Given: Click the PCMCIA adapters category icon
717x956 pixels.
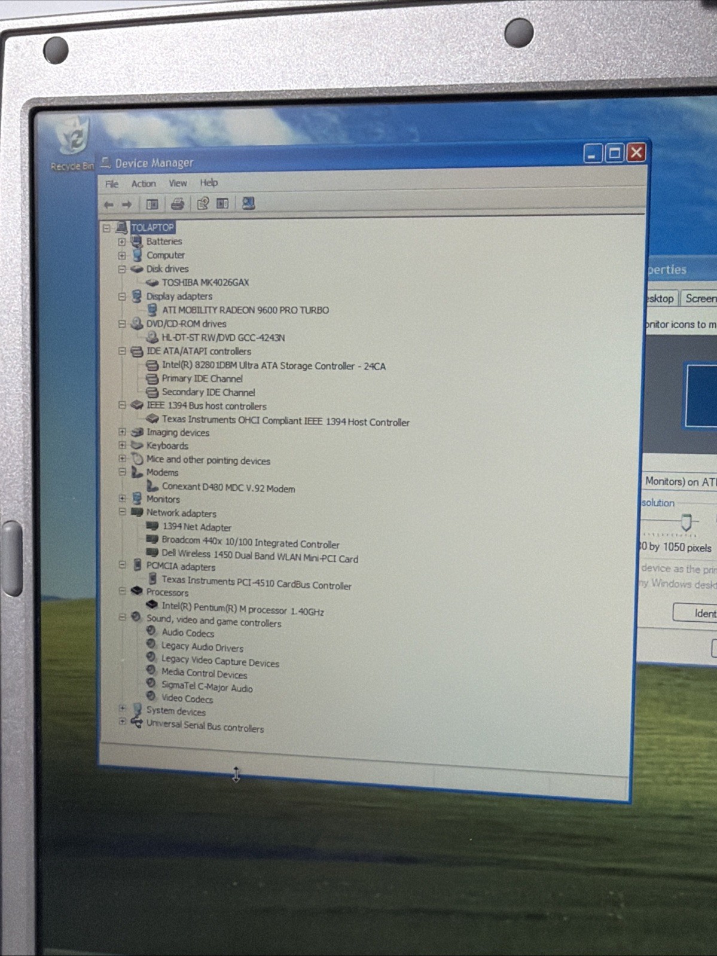Looking at the screenshot, I should [137, 565].
